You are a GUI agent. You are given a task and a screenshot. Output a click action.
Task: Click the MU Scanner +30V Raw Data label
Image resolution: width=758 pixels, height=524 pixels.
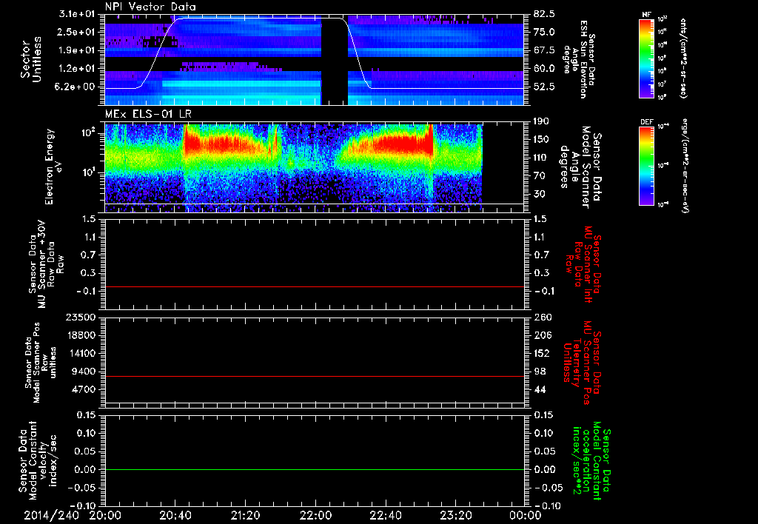pyautogui.click(x=47, y=264)
